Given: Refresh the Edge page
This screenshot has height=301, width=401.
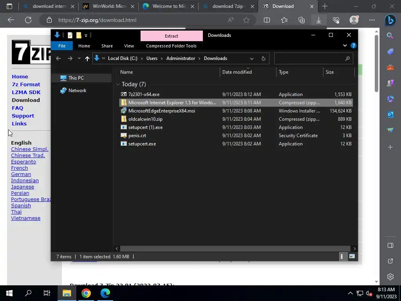Looking at the screenshot, I should (28, 20).
